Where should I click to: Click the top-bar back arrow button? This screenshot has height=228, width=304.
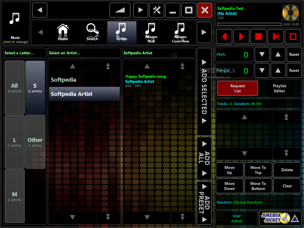(x=40, y=10)
